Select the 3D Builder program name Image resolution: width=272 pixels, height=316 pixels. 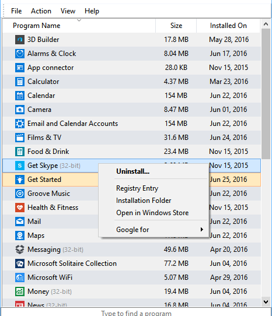click(43, 40)
